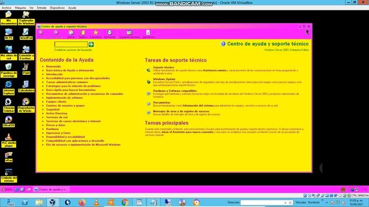Click the Adelante forward arrow

(56, 34)
